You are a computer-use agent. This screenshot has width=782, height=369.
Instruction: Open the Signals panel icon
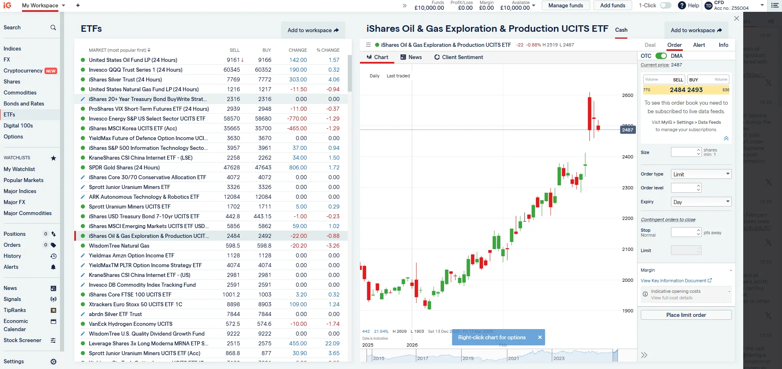pos(53,299)
